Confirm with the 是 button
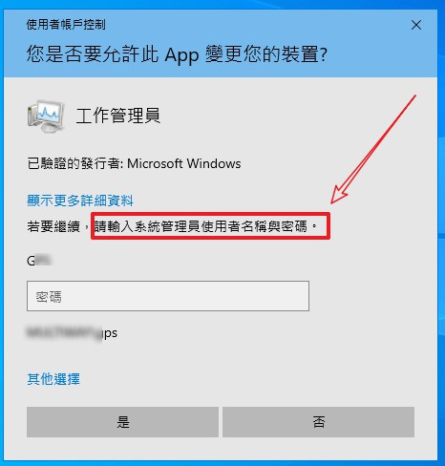The height and width of the screenshot is (466, 445). pyautogui.click(x=122, y=422)
